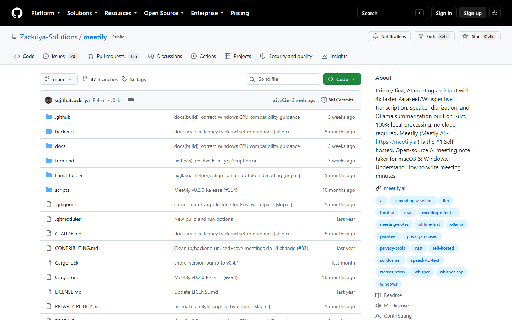Open the Insights tab

point(335,56)
